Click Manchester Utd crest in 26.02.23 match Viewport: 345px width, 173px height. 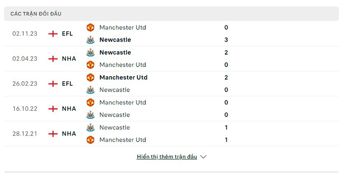90,77
